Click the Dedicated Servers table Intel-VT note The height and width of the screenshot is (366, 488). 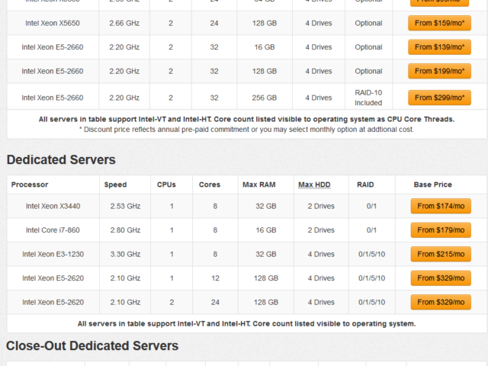[x=246, y=323]
